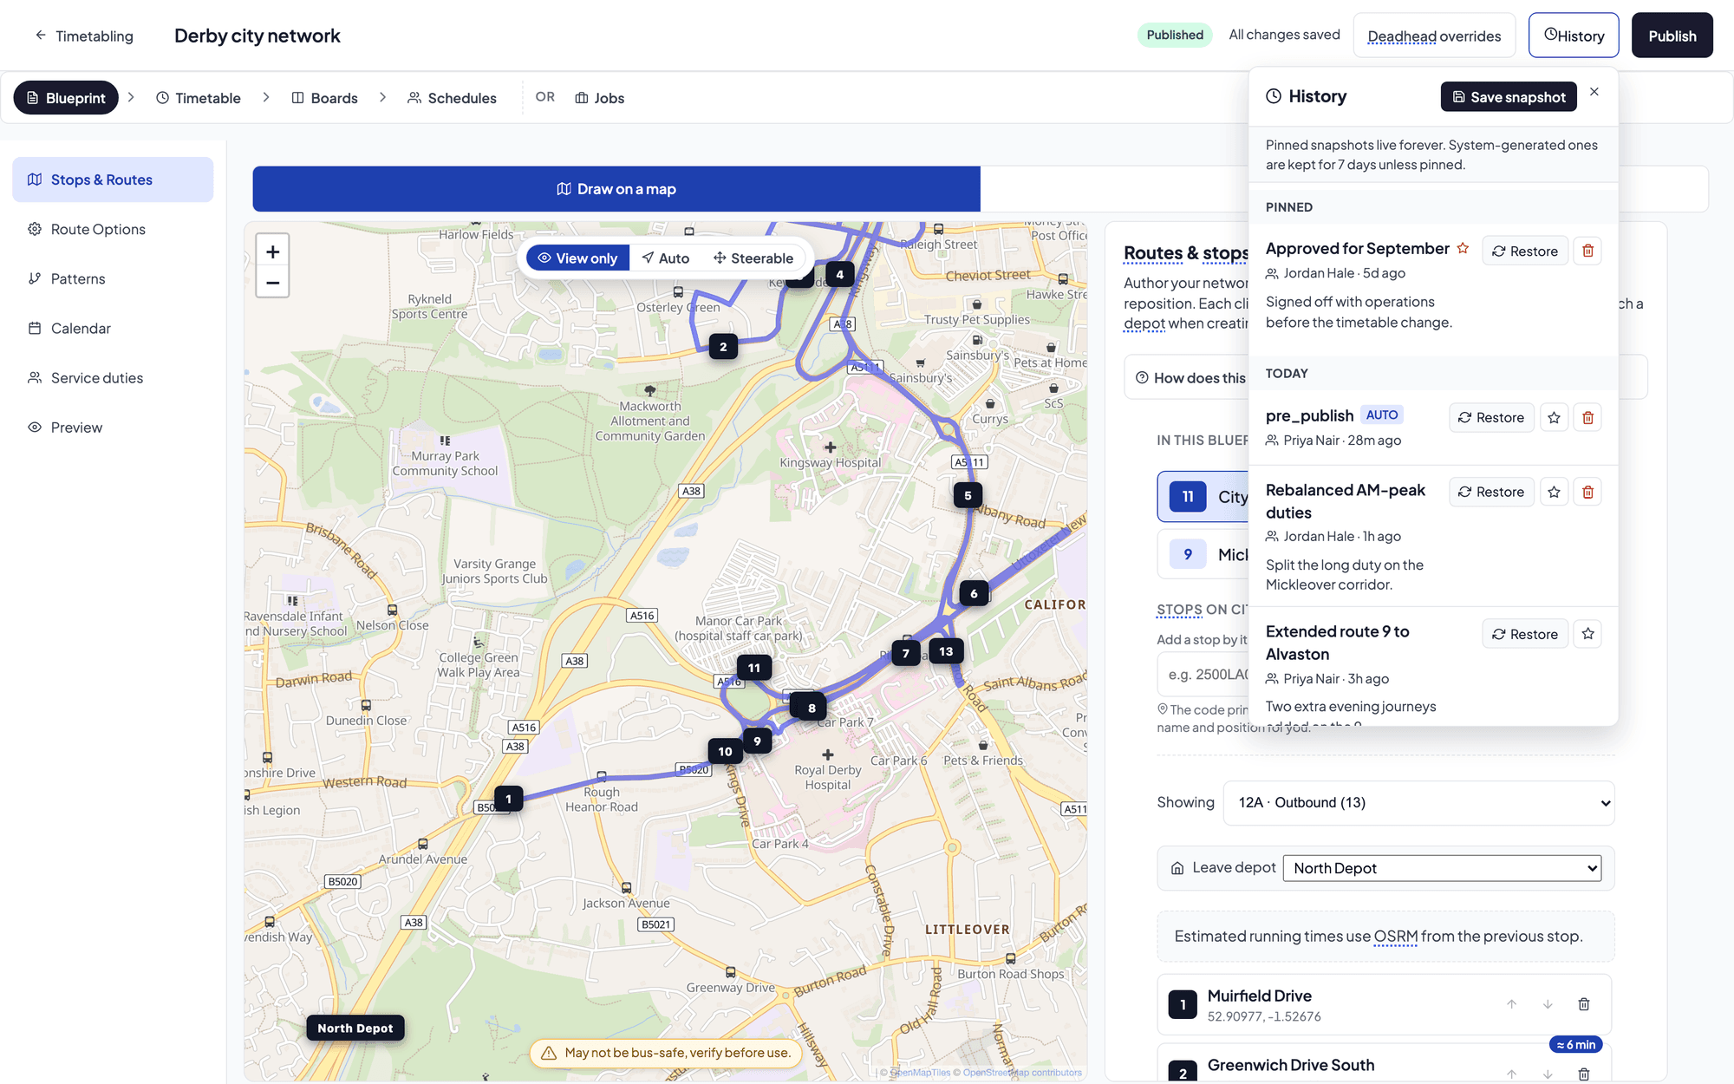Open Service duties in sidebar
Image resolution: width=1734 pixels, height=1084 pixels.
click(x=113, y=377)
